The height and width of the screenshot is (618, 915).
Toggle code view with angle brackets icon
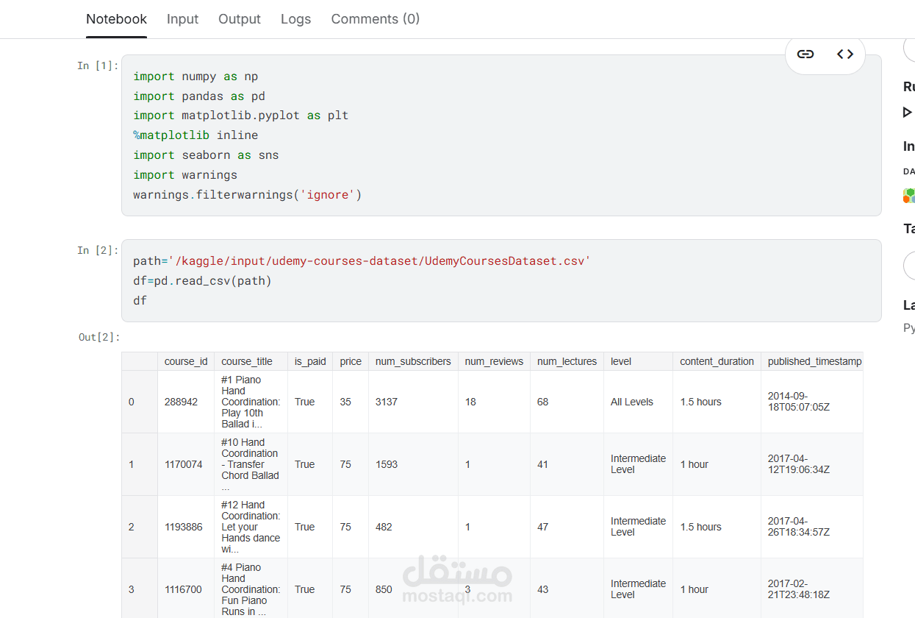(845, 54)
